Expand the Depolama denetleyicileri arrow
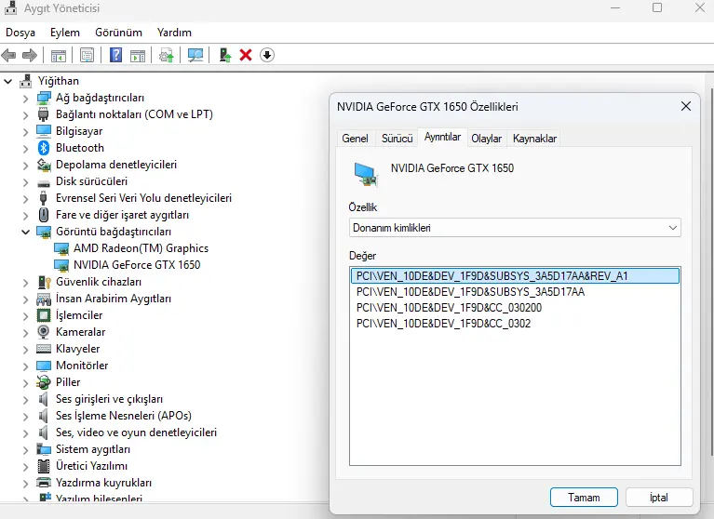This screenshot has width=714, height=519. click(26, 166)
